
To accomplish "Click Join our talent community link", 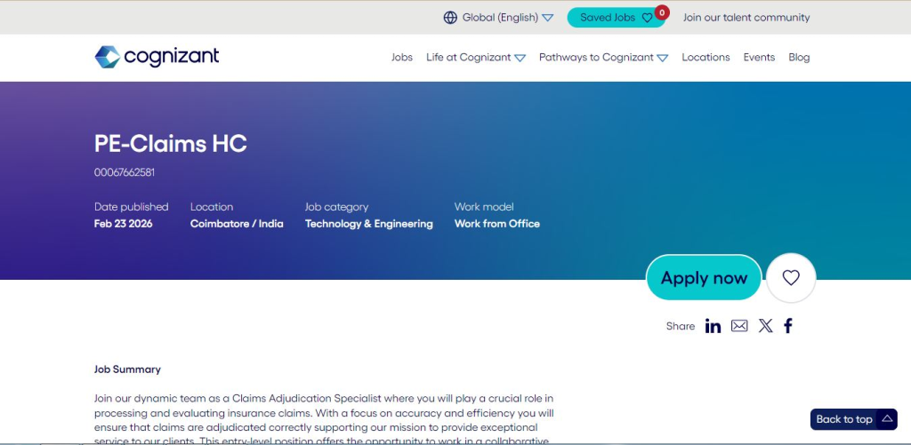I will (746, 18).
